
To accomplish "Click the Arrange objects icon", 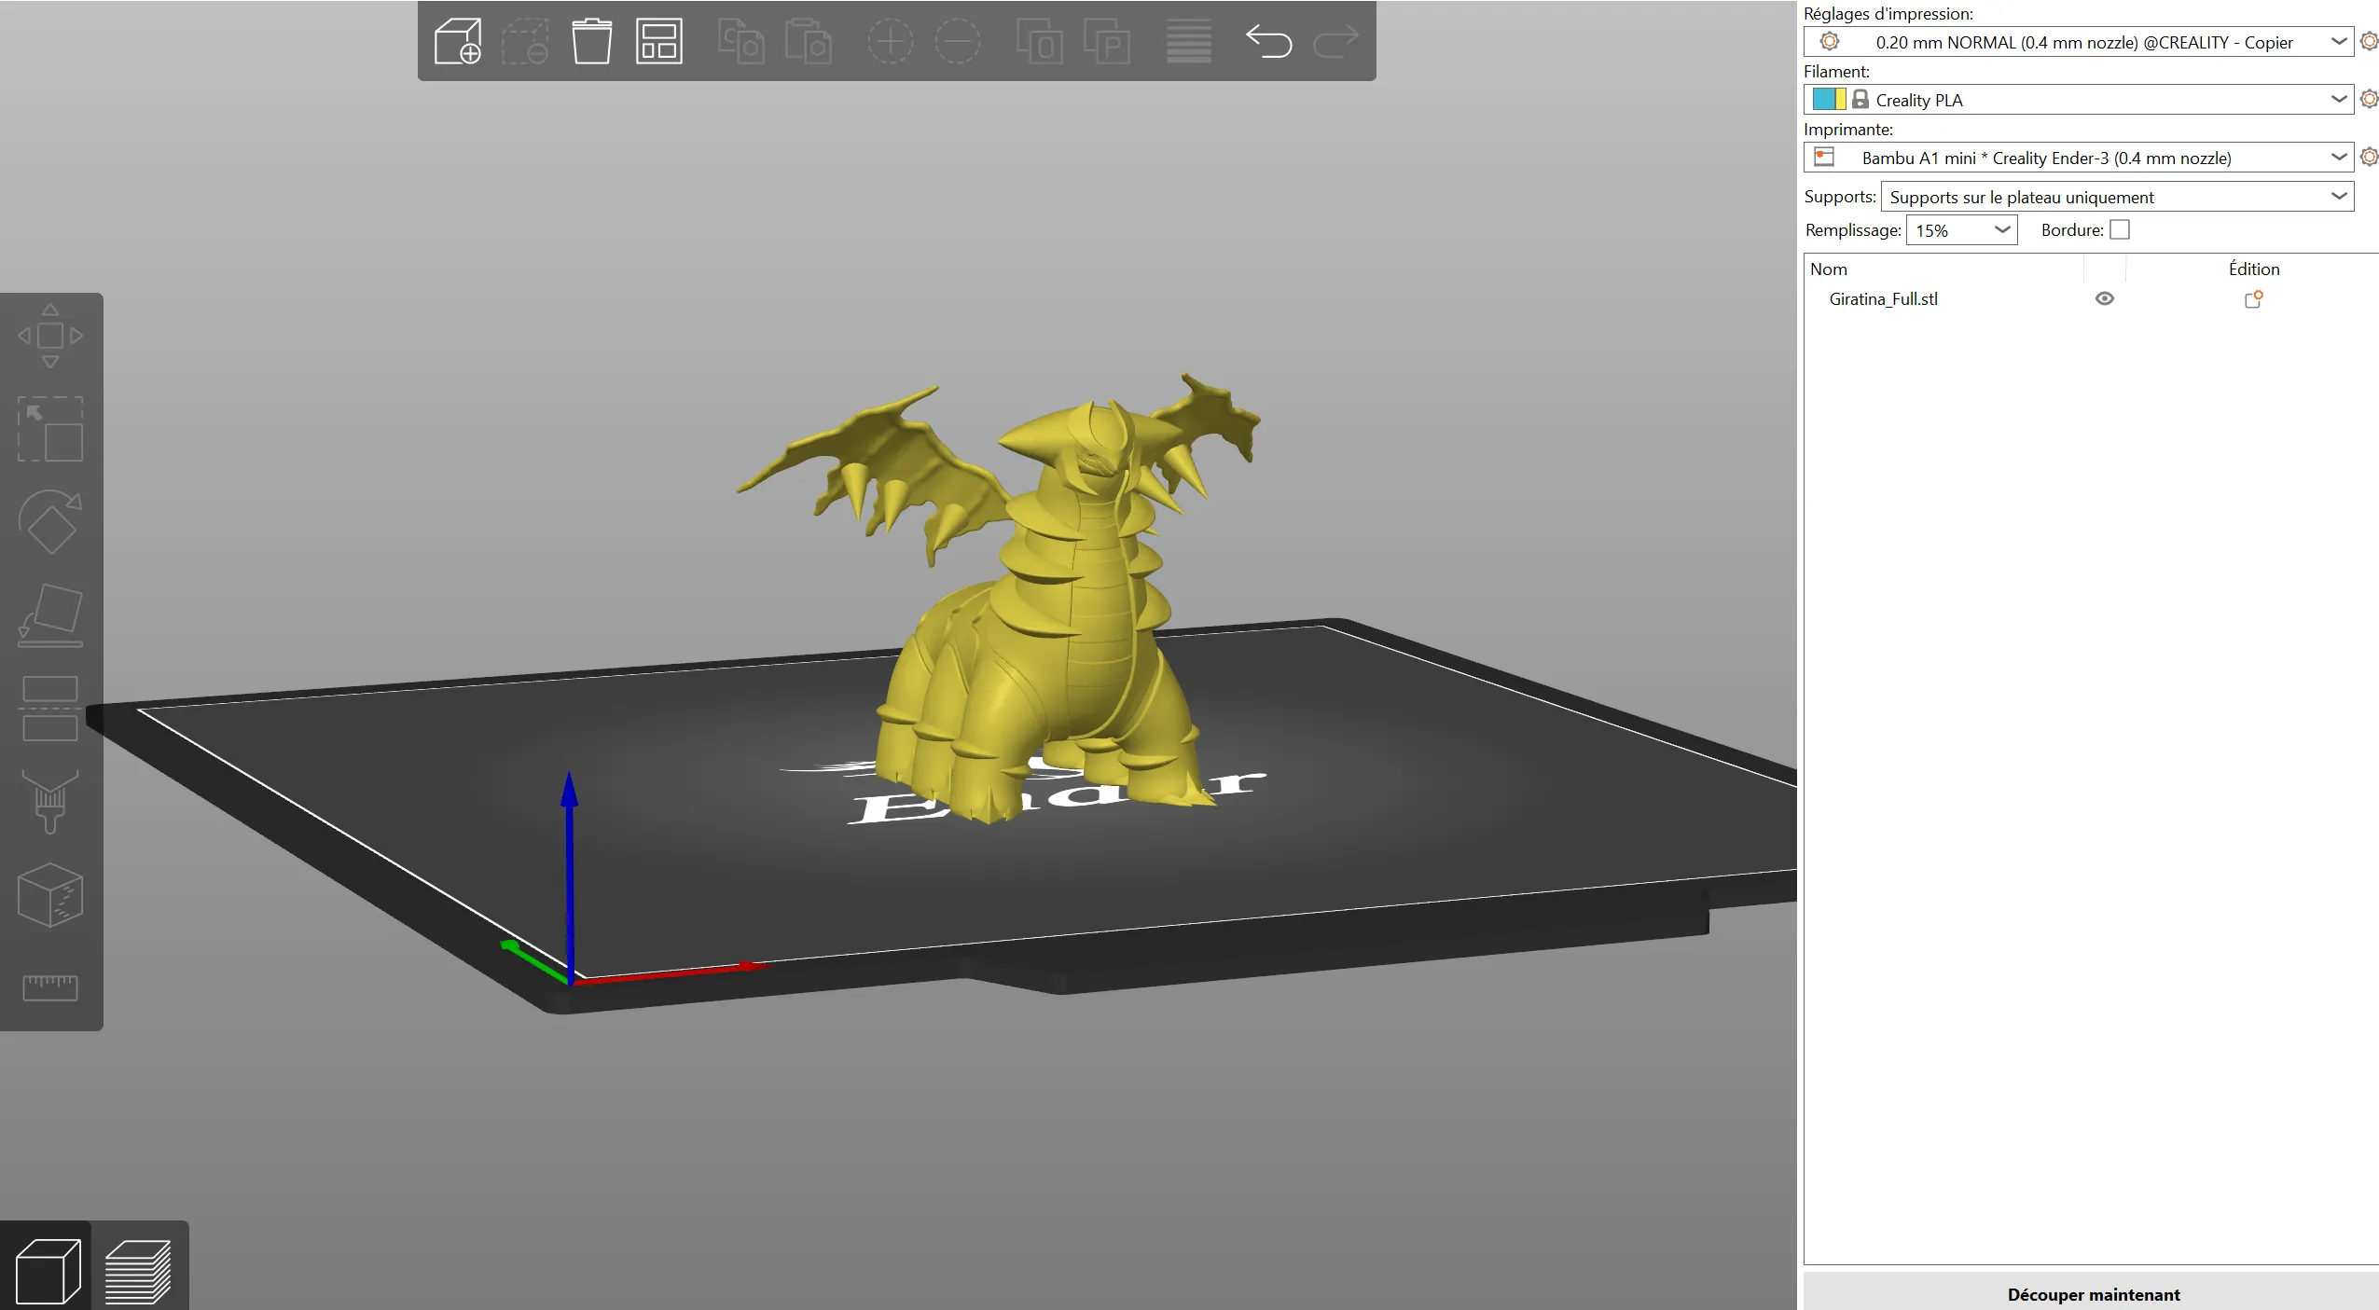I will point(659,41).
